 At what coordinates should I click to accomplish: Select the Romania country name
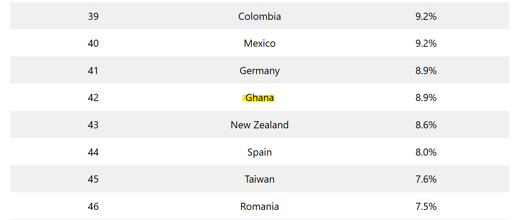click(259, 207)
